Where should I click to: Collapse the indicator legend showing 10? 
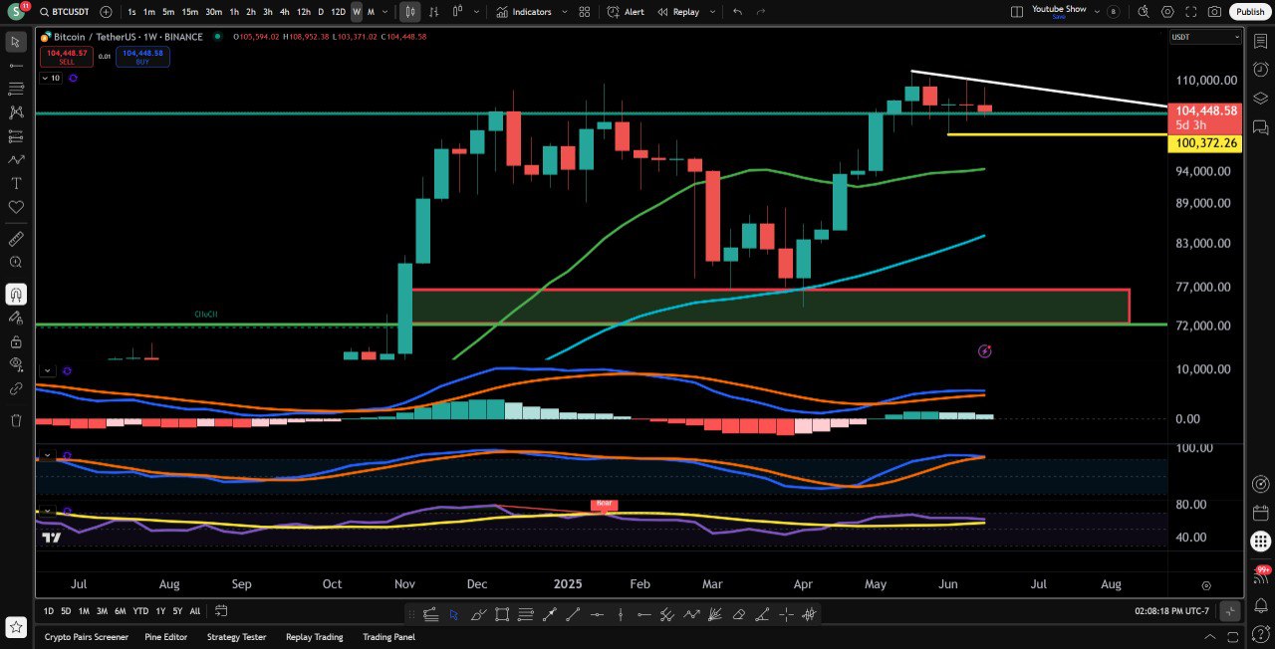(x=51, y=78)
